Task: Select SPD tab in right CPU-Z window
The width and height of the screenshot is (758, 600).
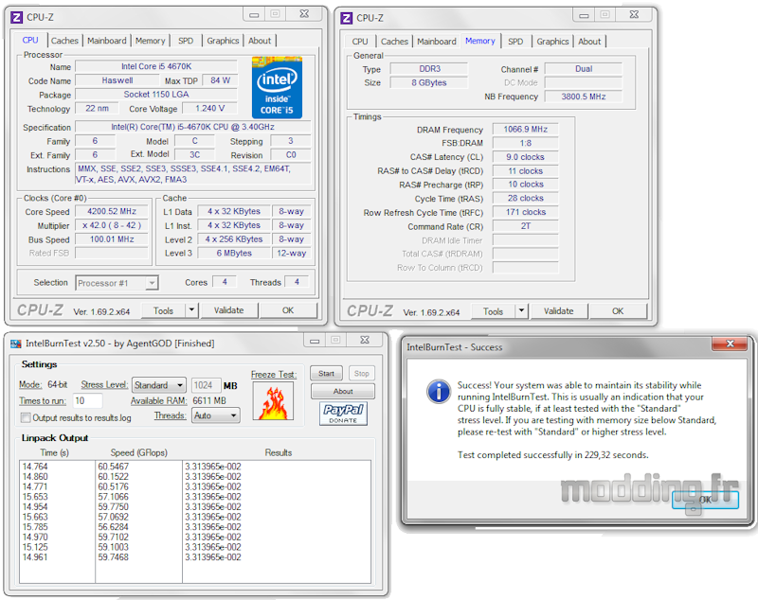Action: pyautogui.click(x=515, y=42)
